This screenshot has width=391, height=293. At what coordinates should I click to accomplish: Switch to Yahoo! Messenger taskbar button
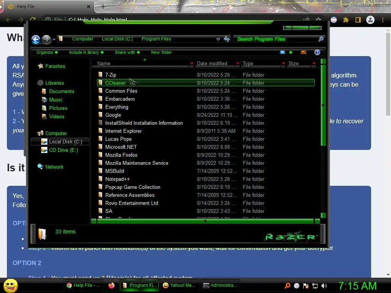(179, 285)
